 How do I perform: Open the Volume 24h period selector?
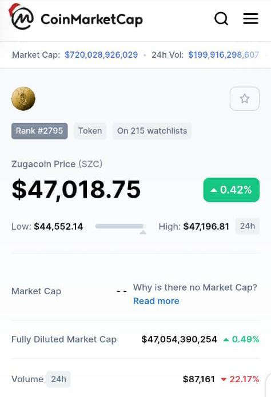(x=58, y=379)
